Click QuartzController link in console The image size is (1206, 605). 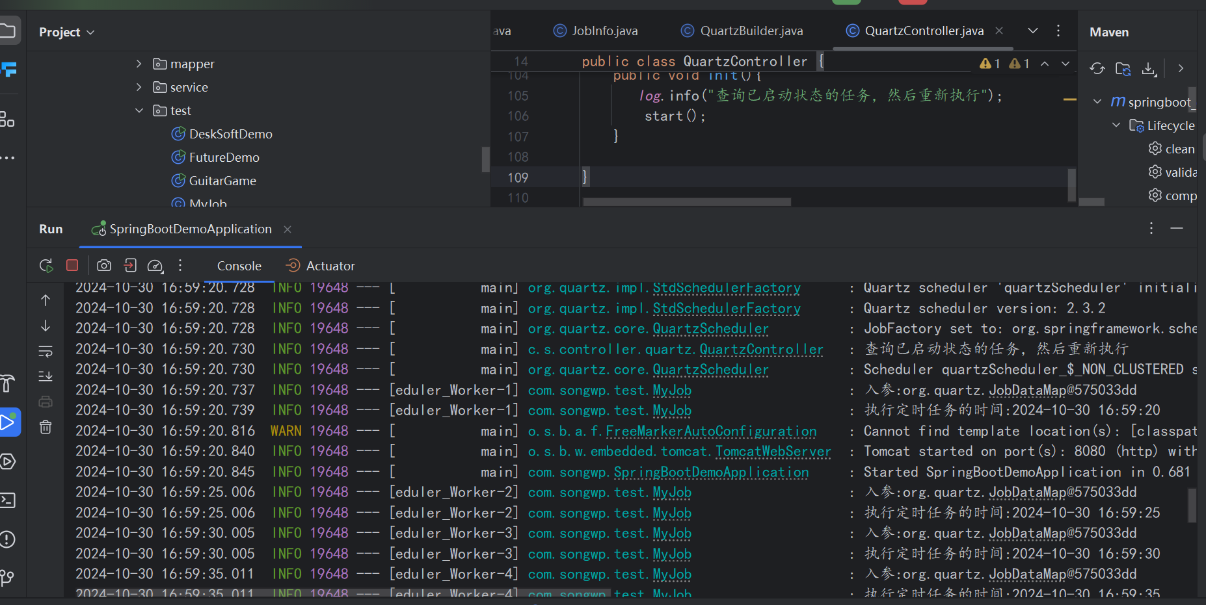click(762, 349)
